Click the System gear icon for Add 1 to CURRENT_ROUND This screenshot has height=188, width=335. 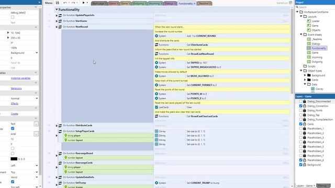157,36
